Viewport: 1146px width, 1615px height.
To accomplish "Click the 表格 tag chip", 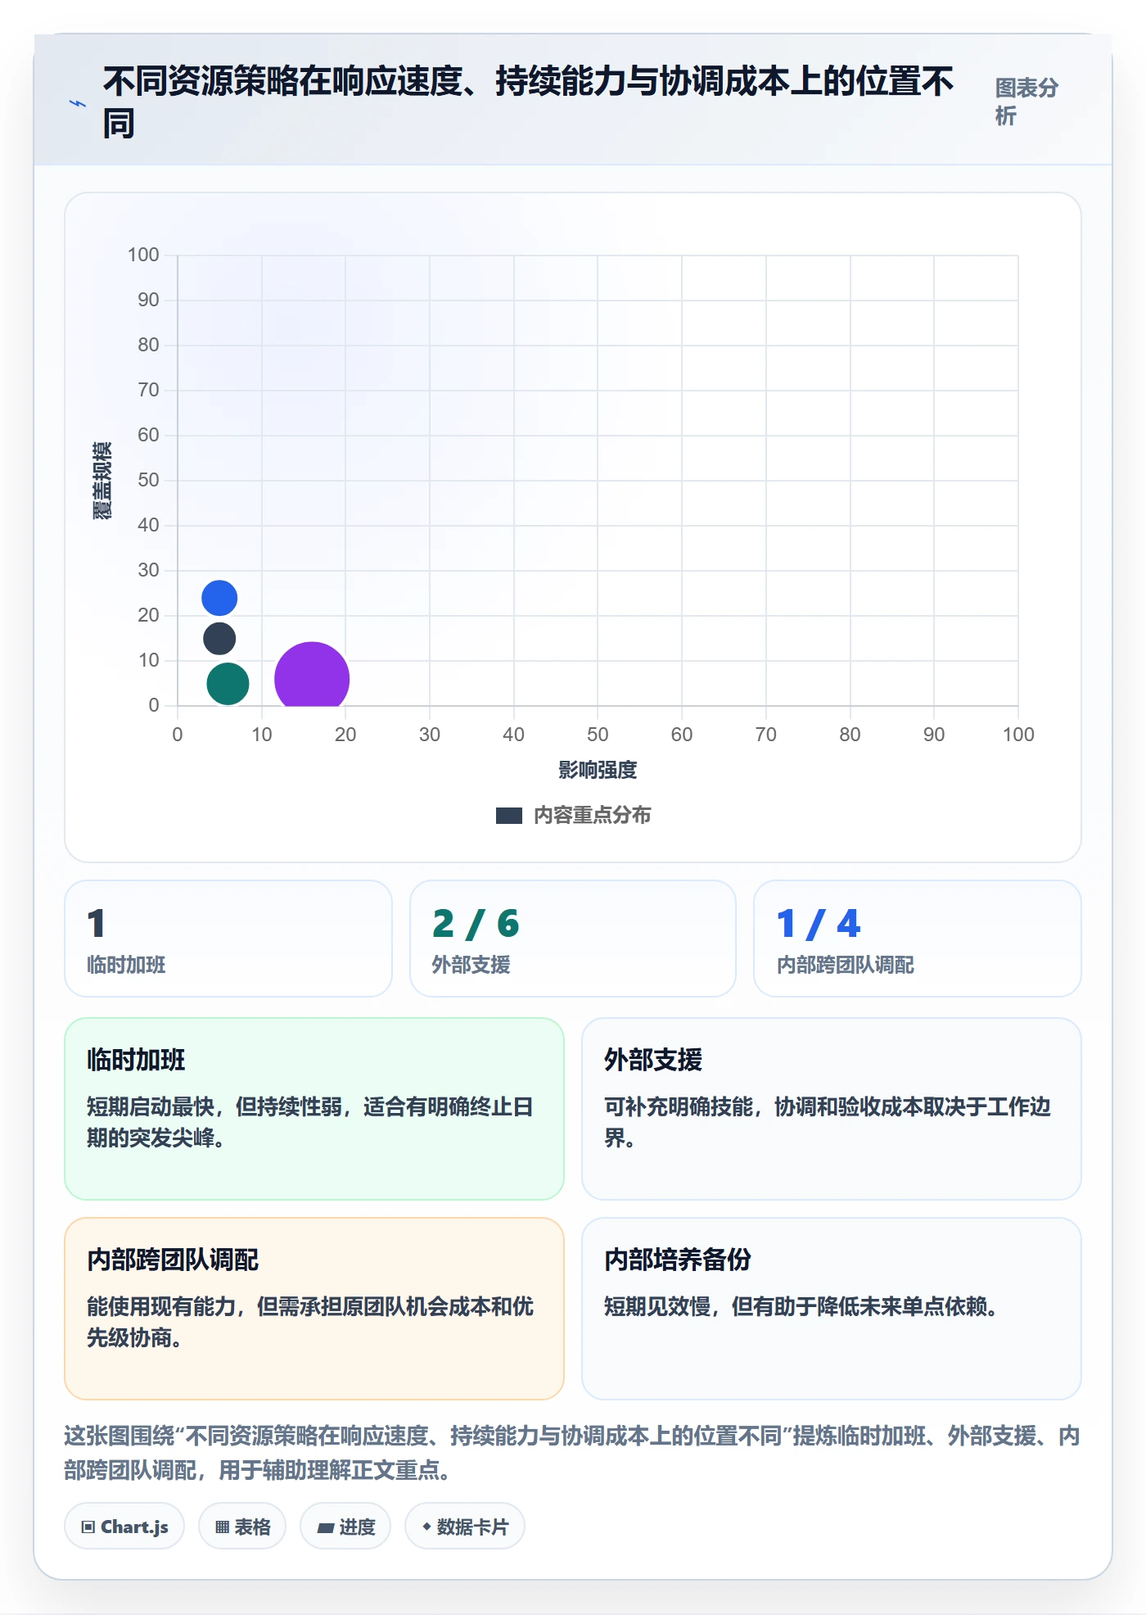I will tap(242, 1527).
